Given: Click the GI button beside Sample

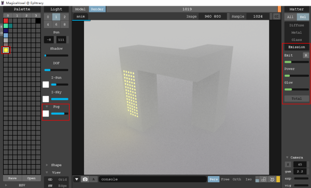Looking at the screenshot, I should click(x=276, y=16).
